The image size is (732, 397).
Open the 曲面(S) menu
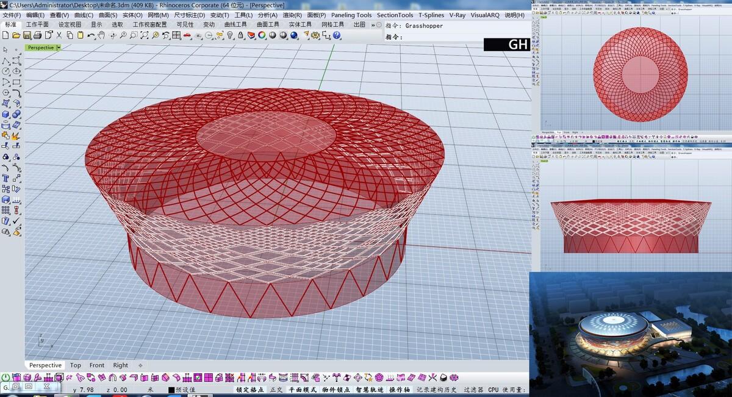108,15
